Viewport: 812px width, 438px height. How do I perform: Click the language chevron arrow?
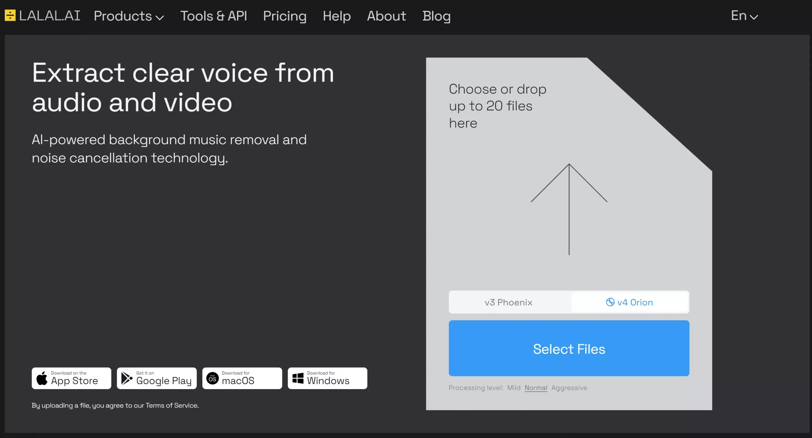point(754,17)
